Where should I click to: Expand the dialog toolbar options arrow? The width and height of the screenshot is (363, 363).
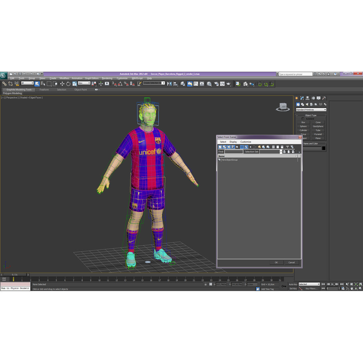(x=299, y=152)
